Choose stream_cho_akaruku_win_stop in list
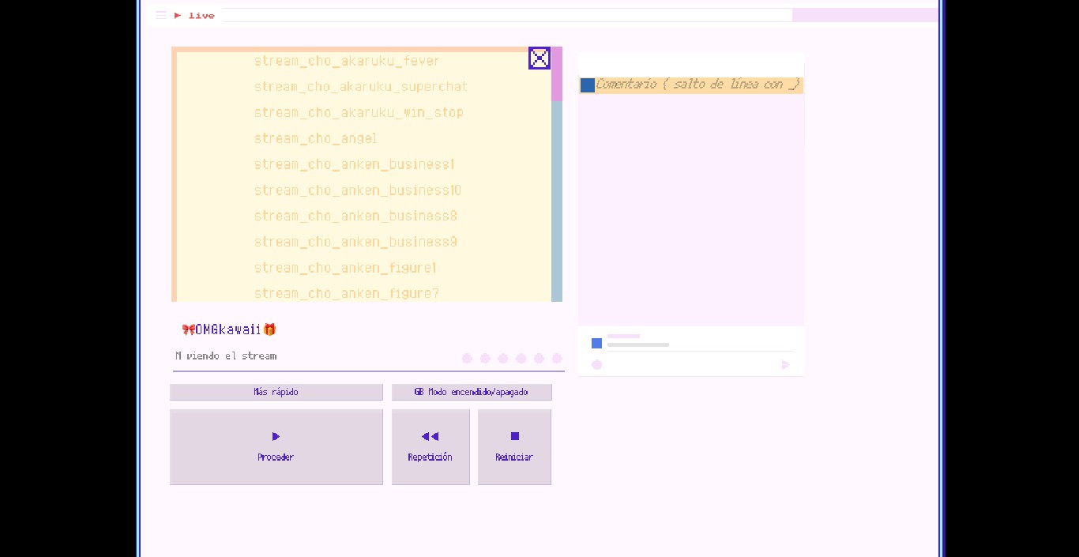The height and width of the screenshot is (557, 1079). click(x=359, y=112)
